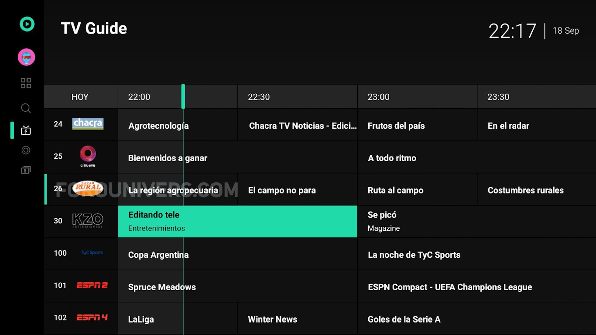Select the Chacra channel logo
This screenshot has width=596, height=335.
click(88, 124)
